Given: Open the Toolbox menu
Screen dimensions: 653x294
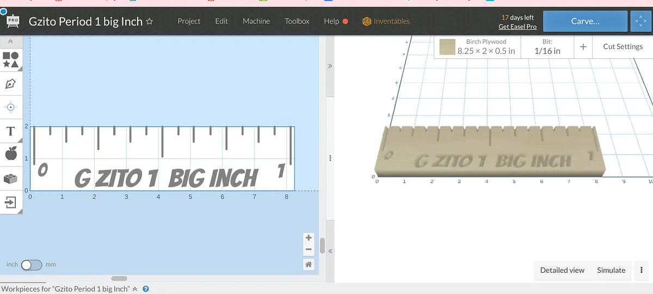Looking at the screenshot, I should tap(297, 21).
